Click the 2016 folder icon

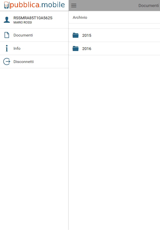(75, 48)
